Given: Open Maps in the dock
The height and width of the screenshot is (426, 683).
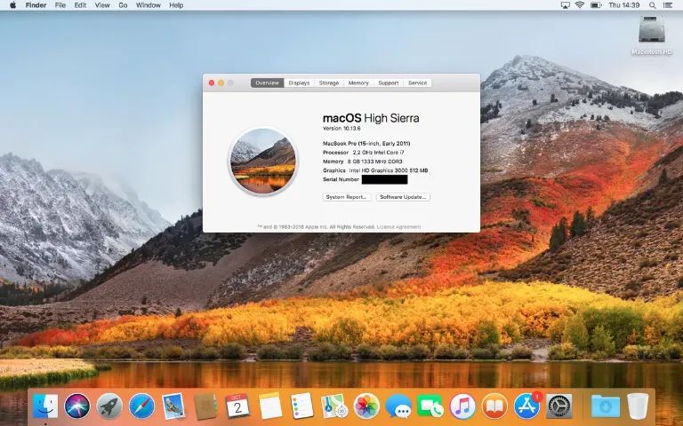Looking at the screenshot, I should 334,406.
